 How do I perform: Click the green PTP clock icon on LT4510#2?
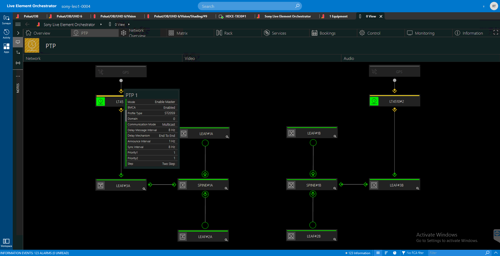[x=374, y=101]
